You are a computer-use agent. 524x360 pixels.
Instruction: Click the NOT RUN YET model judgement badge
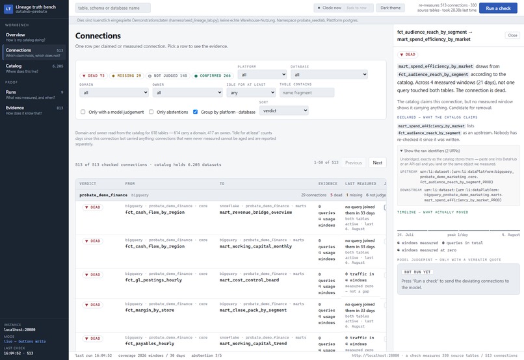tap(417, 272)
